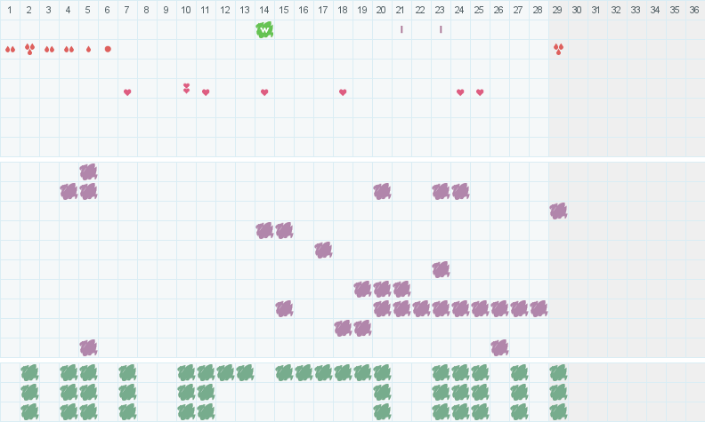
Task: Click the day 36 column header
Action: 695,10
